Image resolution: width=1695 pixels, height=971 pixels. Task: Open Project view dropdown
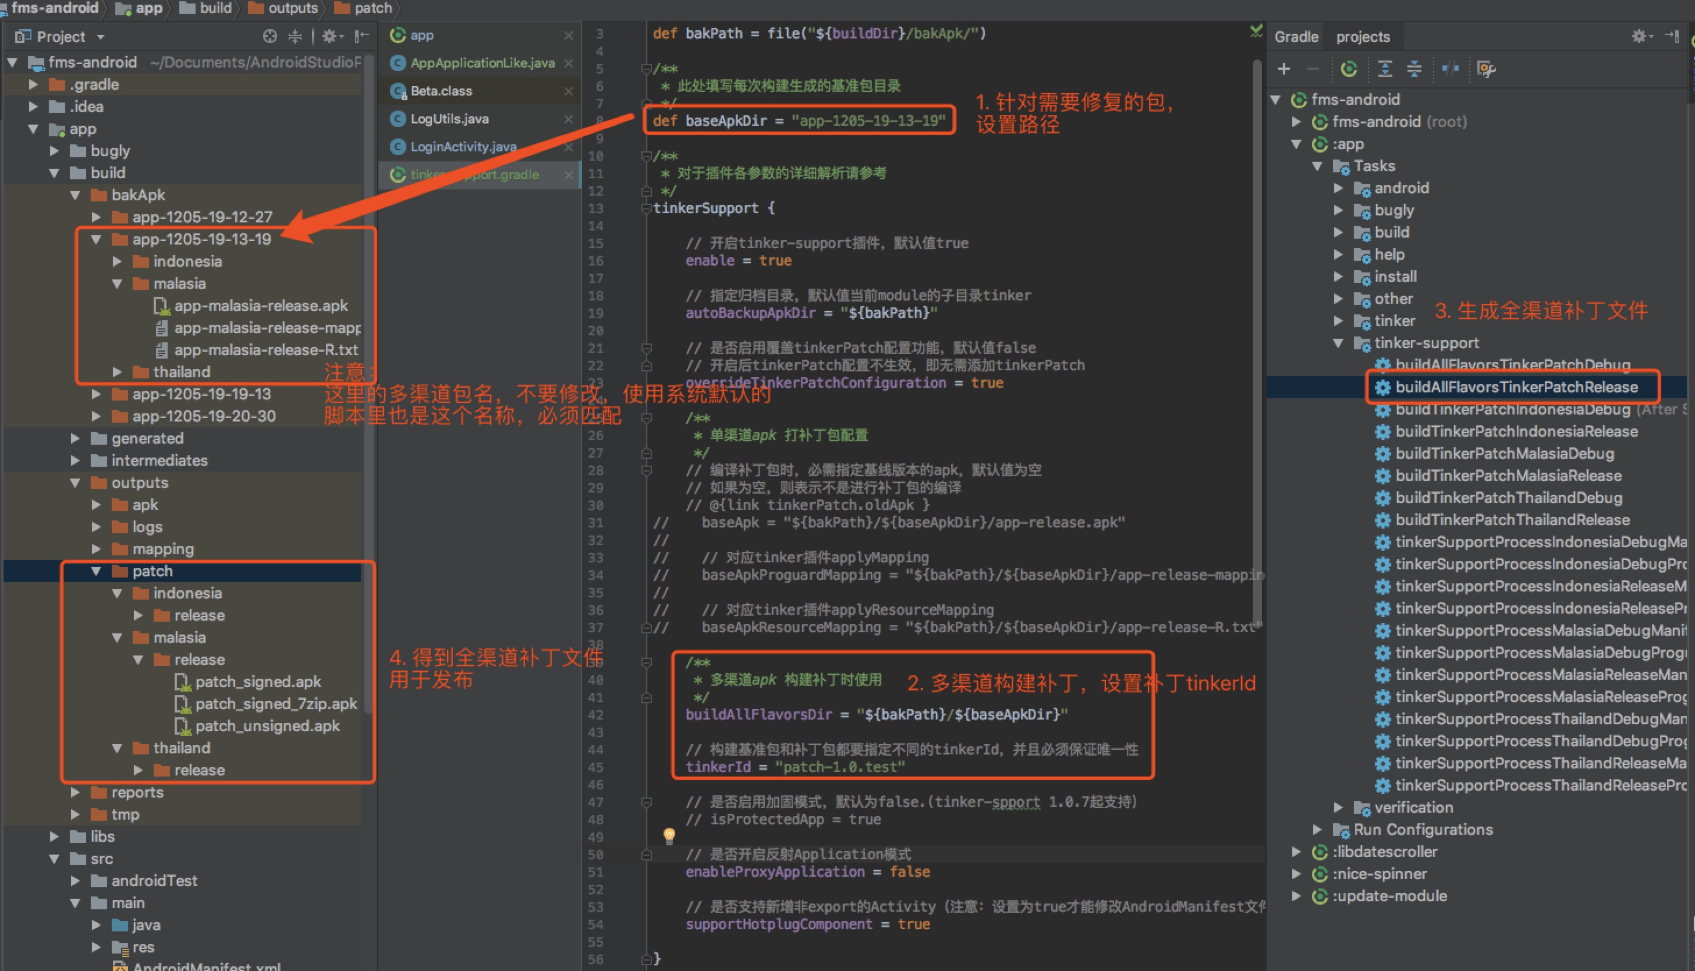tap(101, 37)
